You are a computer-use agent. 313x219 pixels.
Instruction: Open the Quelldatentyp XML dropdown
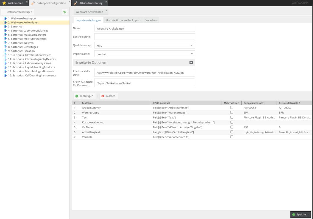point(192,45)
